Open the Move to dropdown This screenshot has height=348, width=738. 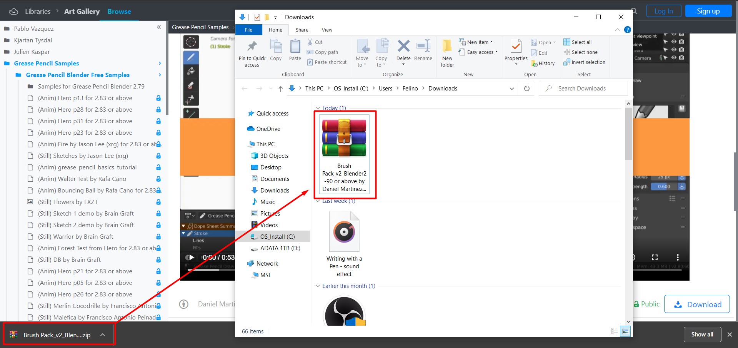[362, 53]
